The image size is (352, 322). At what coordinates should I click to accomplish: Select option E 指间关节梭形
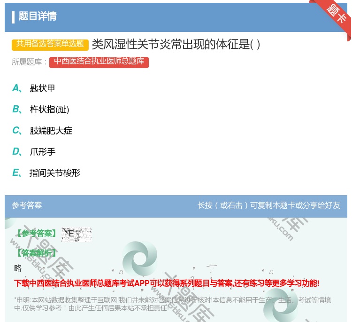(x=46, y=173)
